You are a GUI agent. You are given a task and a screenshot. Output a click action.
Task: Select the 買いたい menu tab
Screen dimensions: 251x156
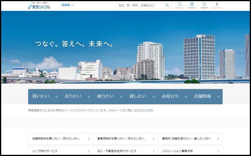(44, 97)
